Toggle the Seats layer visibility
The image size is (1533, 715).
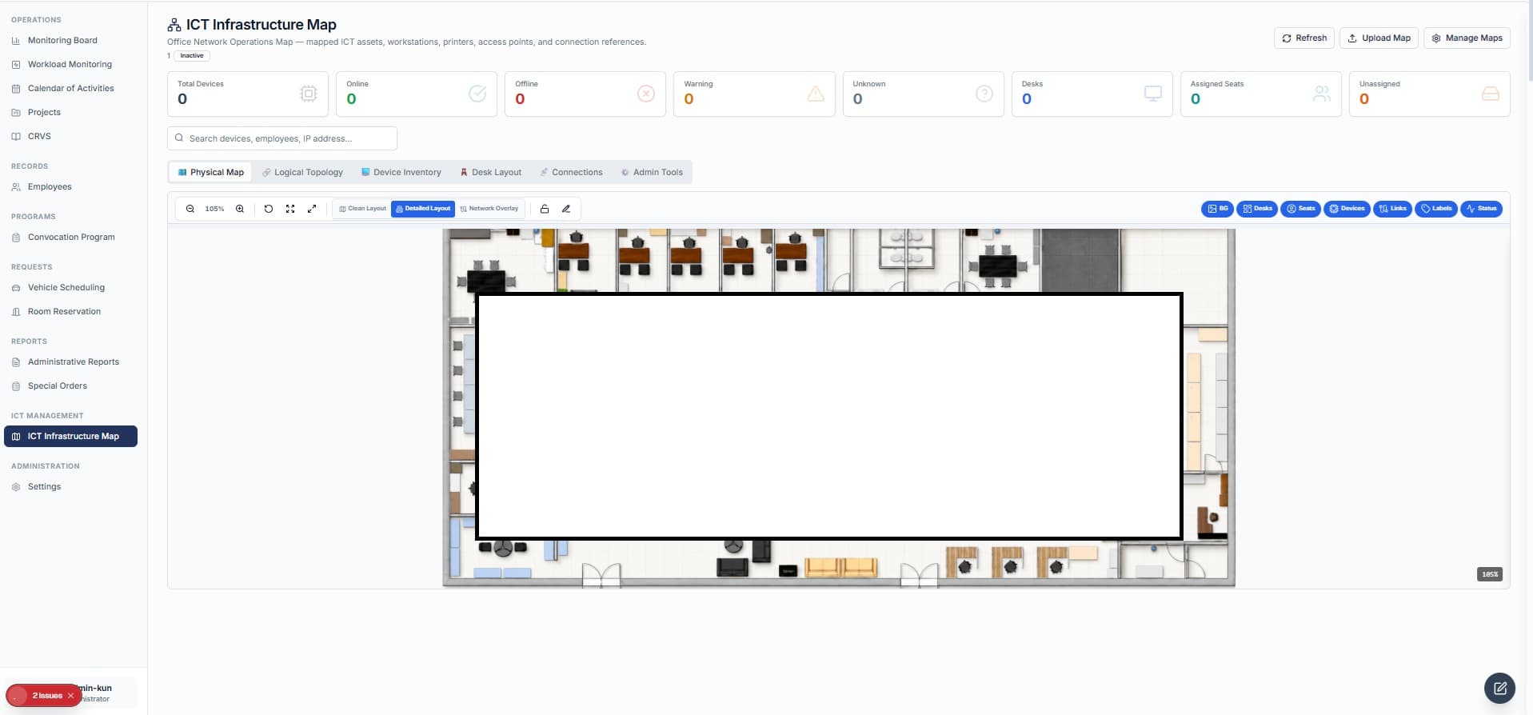click(x=1300, y=209)
